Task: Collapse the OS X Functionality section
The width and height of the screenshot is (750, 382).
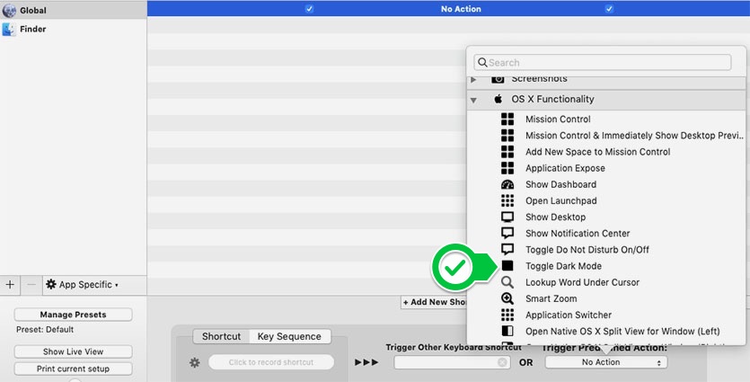Action: tap(473, 100)
